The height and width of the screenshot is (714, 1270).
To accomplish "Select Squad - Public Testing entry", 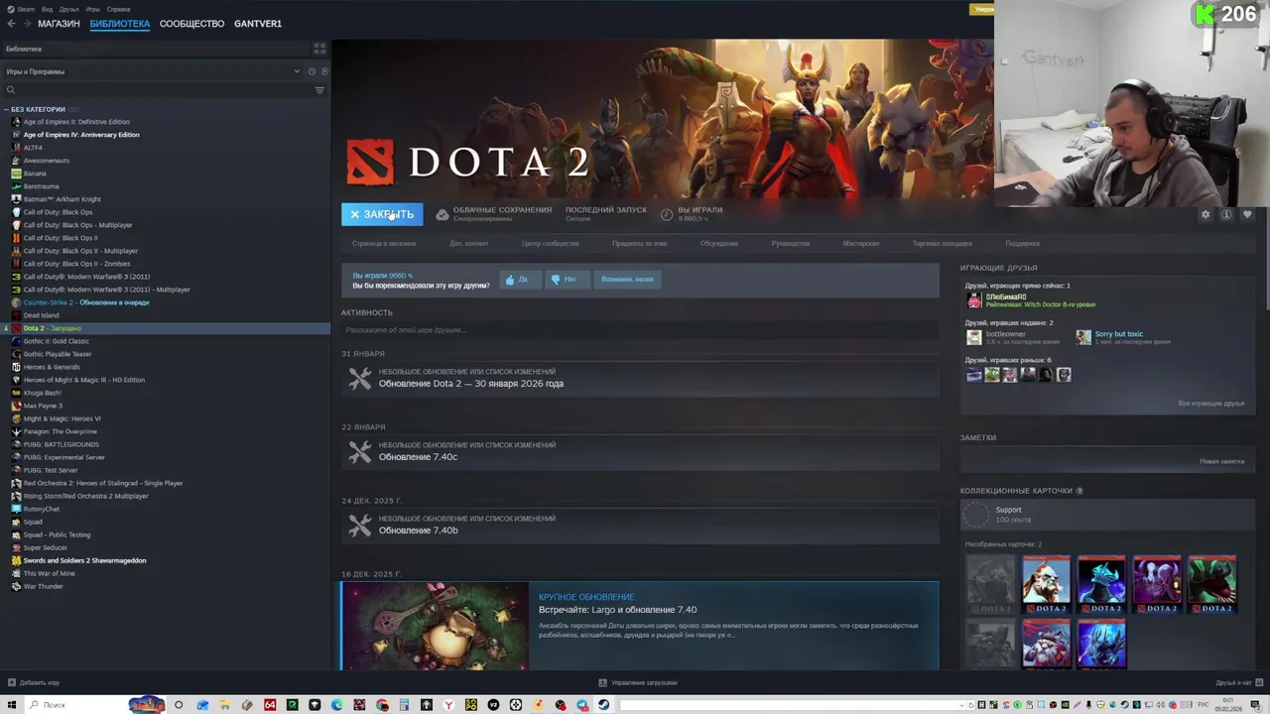I will [x=57, y=535].
